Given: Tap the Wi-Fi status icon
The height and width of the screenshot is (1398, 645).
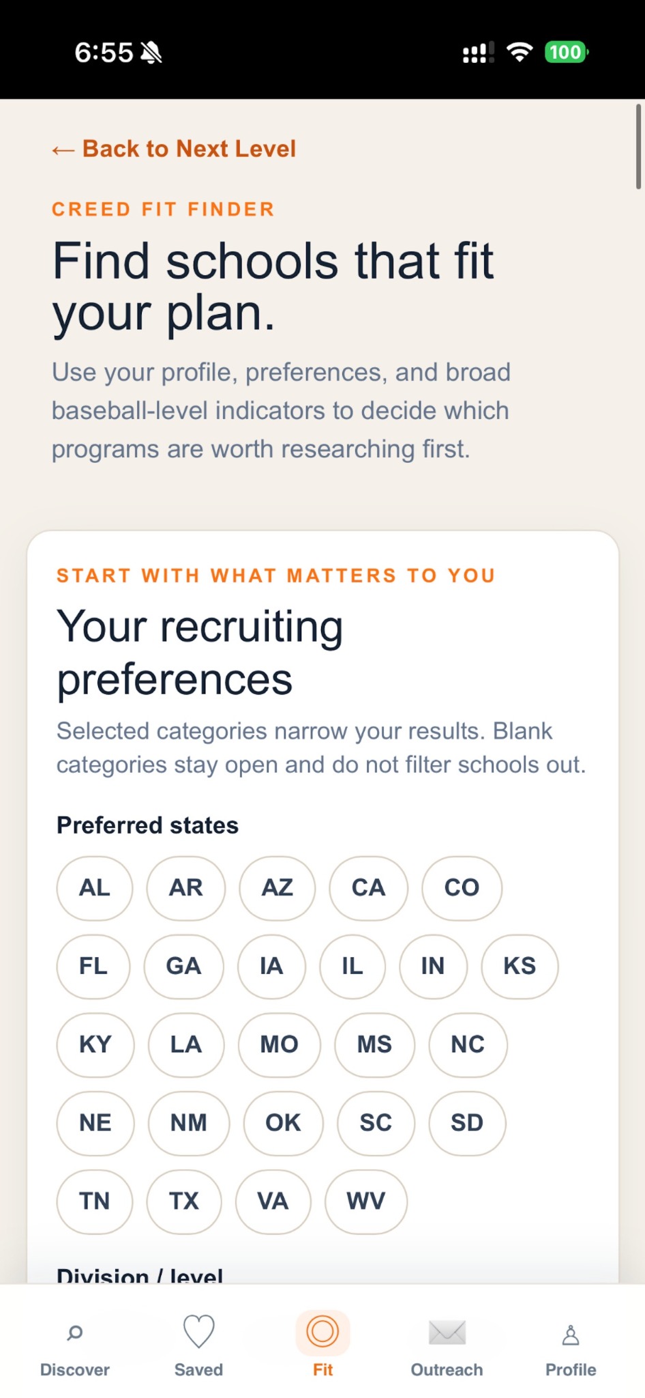Looking at the screenshot, I should (520, 52).
